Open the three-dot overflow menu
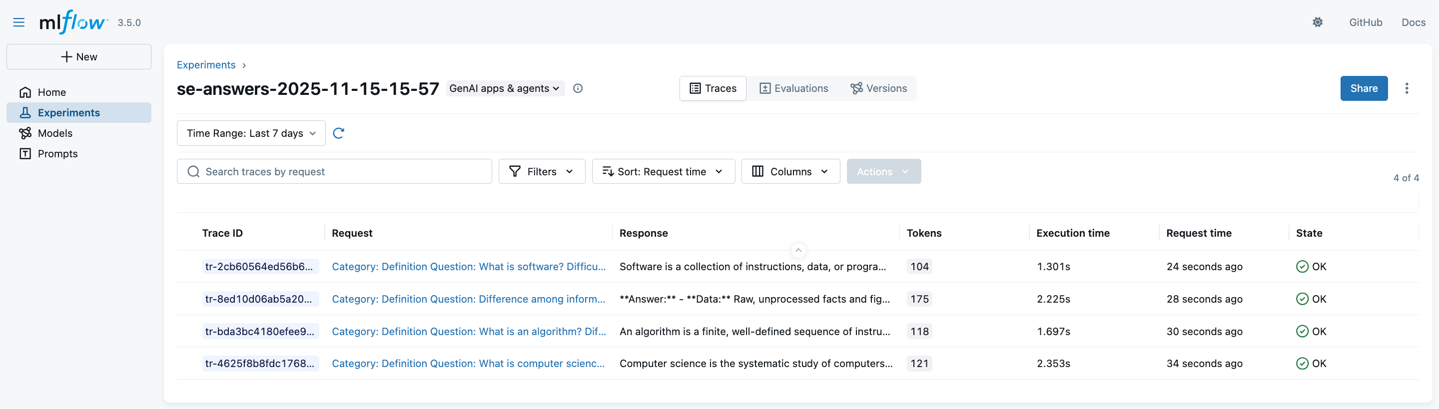 pos(1406,88)
